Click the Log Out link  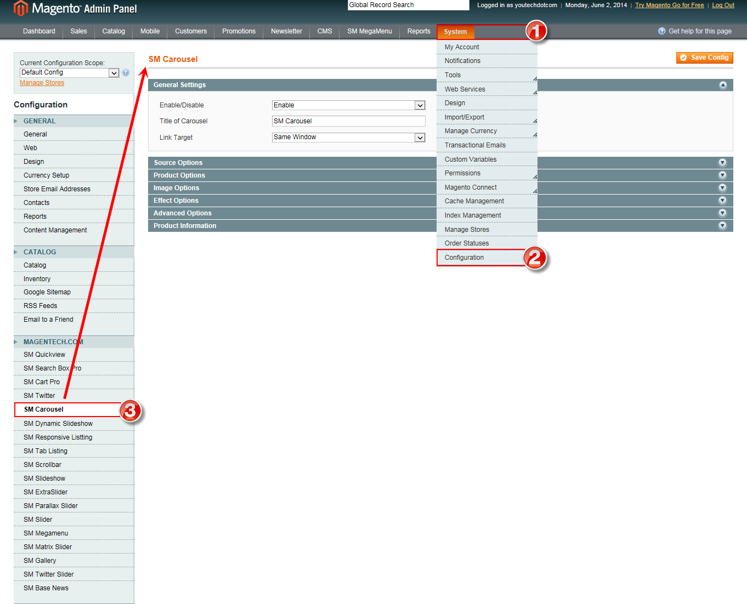pos(723,5)
